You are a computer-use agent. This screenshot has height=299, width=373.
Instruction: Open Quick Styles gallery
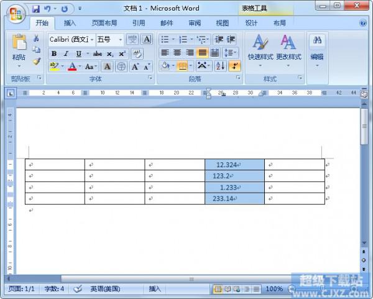[x=260, y=50]
